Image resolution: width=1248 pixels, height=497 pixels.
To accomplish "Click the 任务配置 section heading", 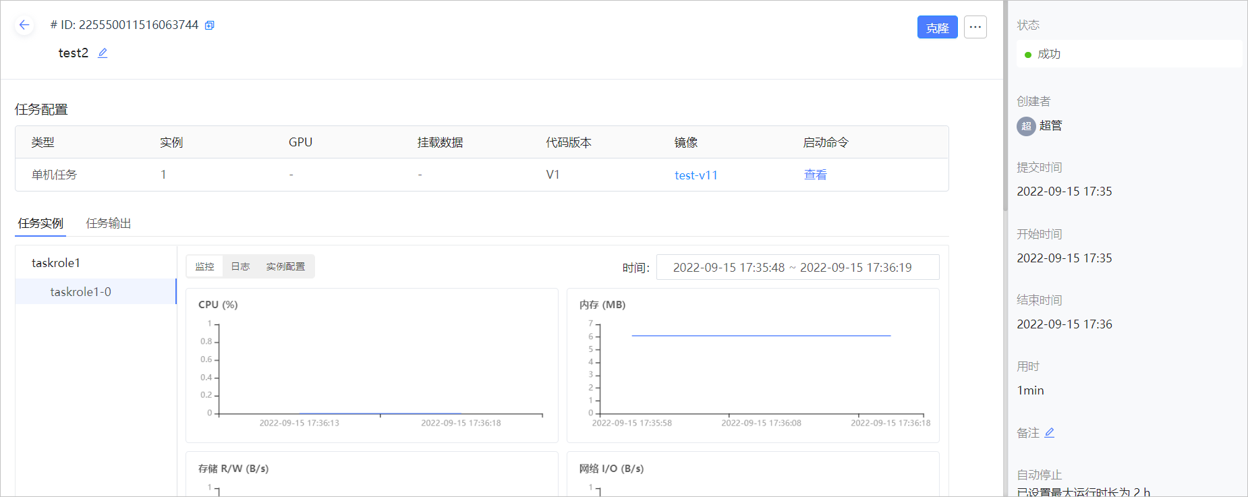I will [x=41, y=110].
